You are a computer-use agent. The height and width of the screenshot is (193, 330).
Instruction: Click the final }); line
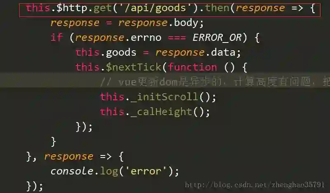(x=35, y=186)
